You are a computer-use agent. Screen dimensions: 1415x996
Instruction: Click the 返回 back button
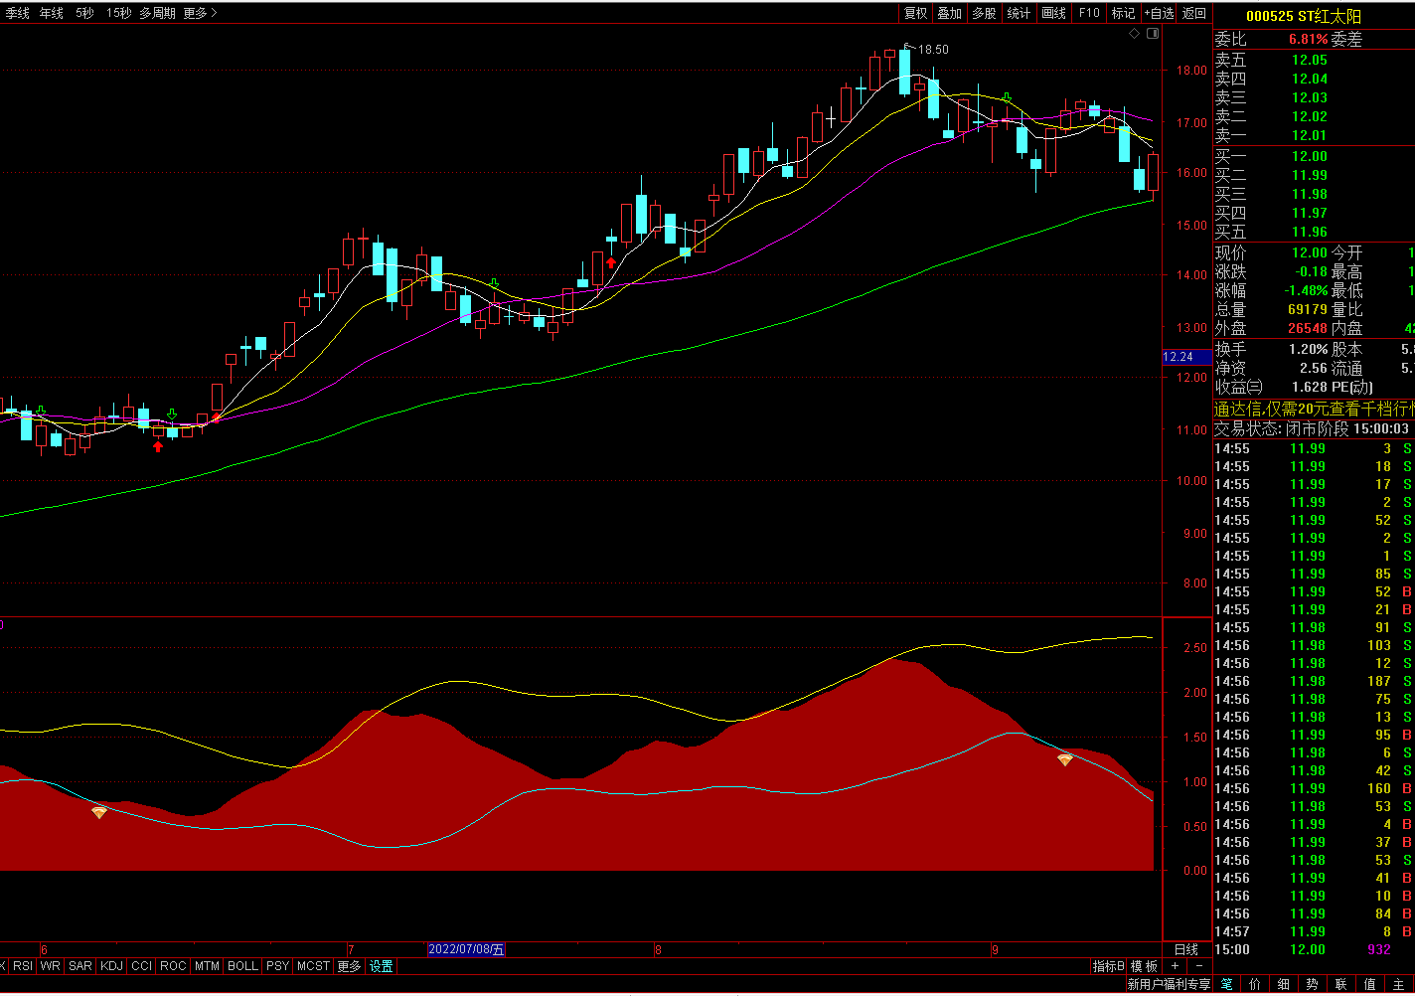tap(1194, 13)
